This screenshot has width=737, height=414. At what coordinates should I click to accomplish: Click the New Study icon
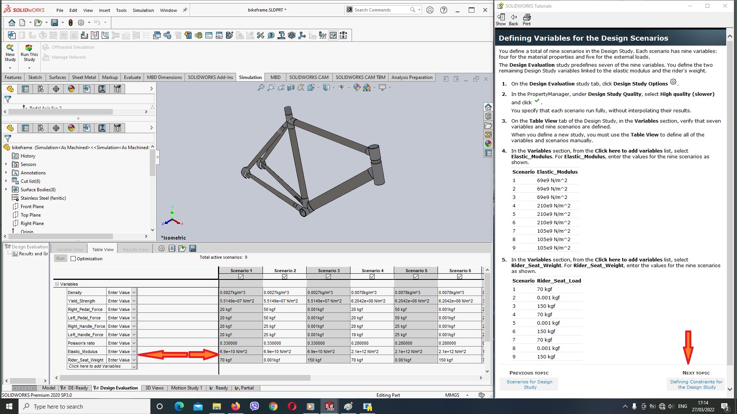[10, 53]
